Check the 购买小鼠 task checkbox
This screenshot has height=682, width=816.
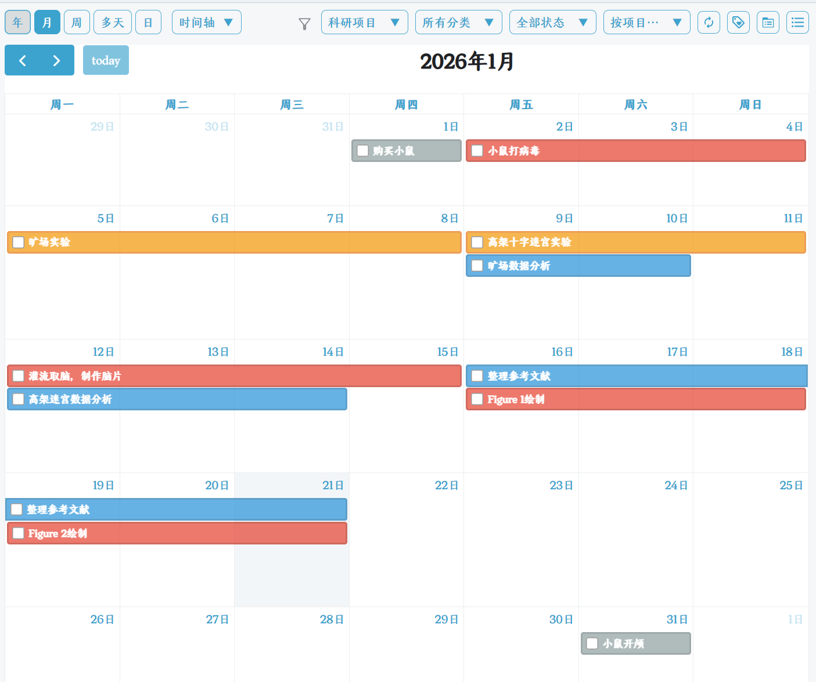[x=363, y=151]
